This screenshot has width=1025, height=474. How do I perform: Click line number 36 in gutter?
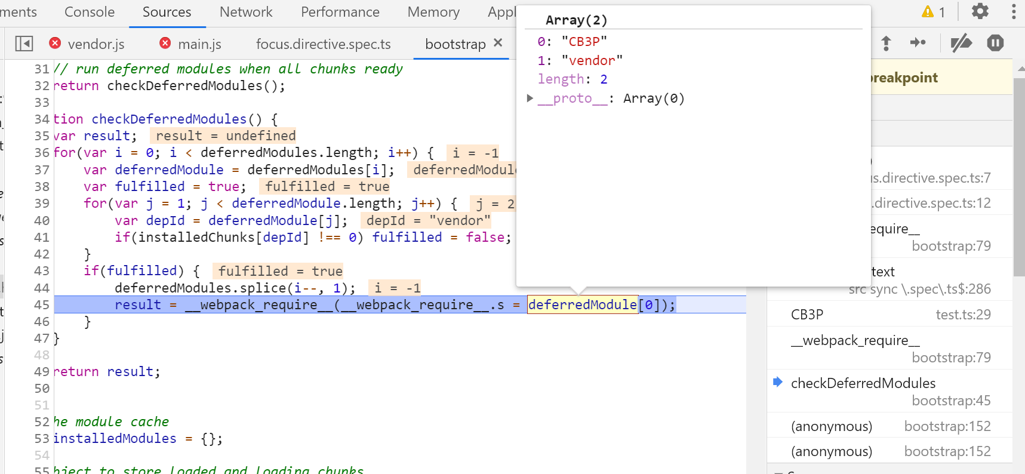click(42, 153)
